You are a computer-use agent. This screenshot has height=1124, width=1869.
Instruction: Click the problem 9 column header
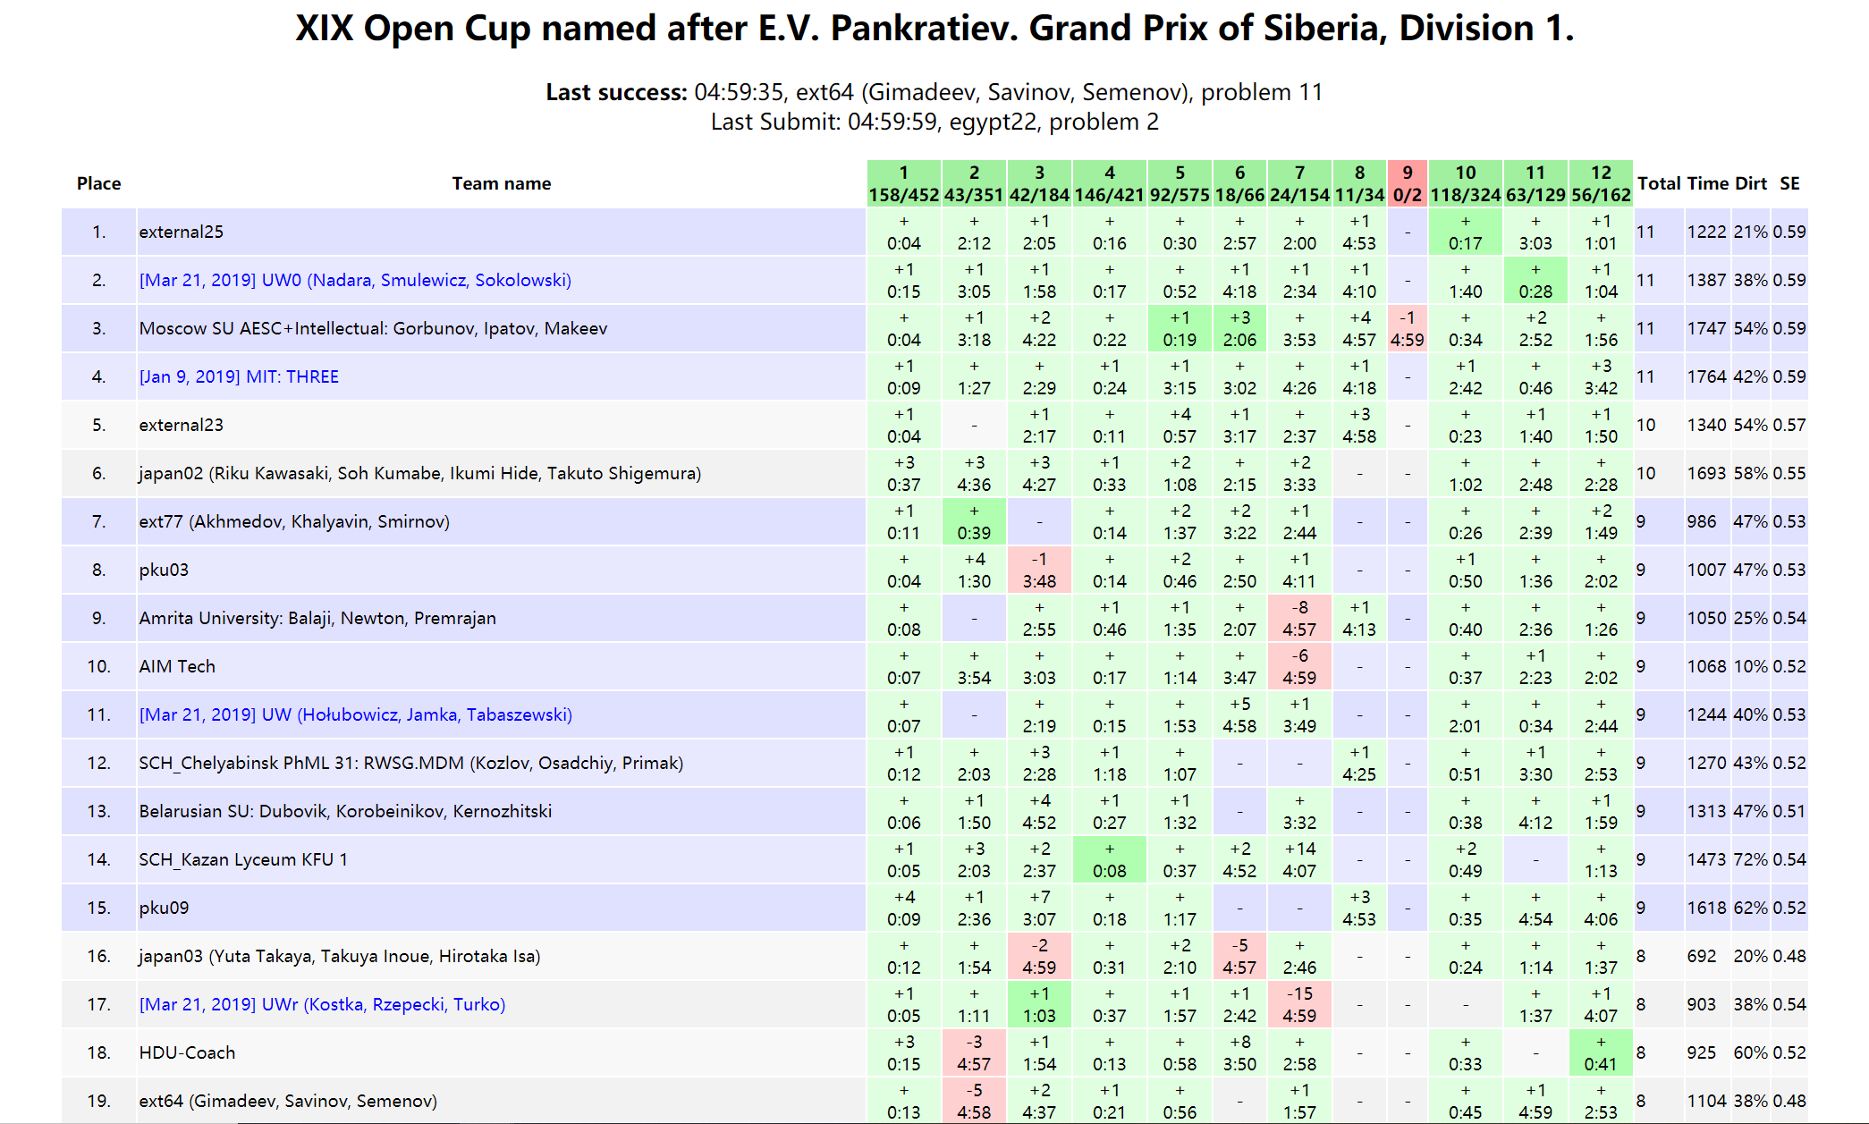pos(1407,183)
